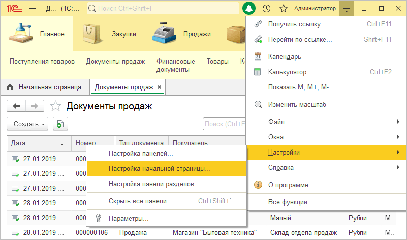Select the Малый cell
Image resolution: width=407 pixels, height=240 pixels.
tap(280, 218)
